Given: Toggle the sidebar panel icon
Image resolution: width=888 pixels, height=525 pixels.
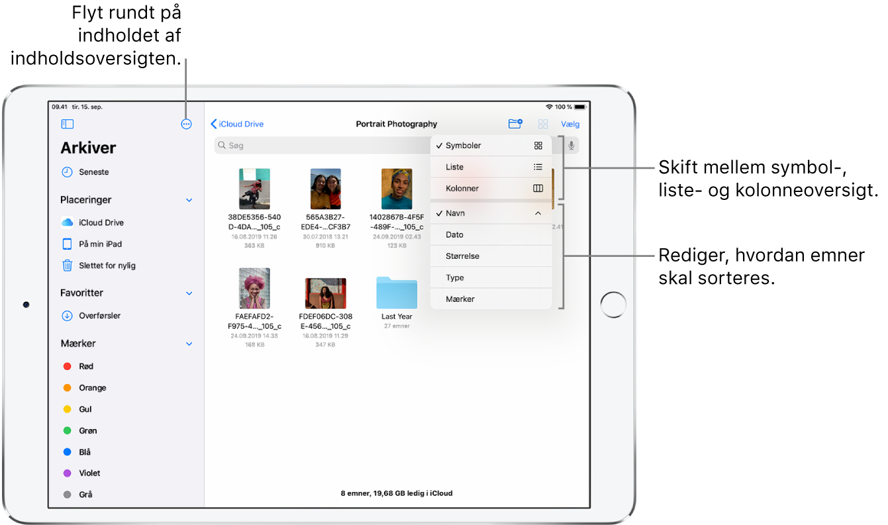Looking at the screenshot, I should 67,124.
